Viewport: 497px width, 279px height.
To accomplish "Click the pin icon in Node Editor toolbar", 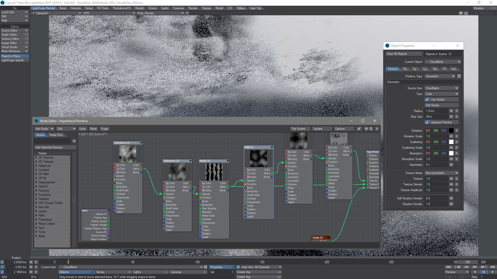I will [359, 129].
